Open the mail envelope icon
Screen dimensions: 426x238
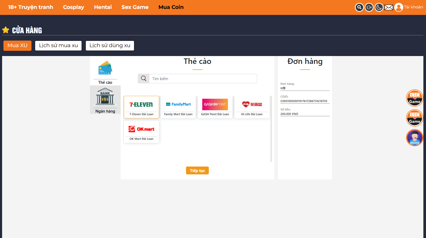click(x=389, y=7)
